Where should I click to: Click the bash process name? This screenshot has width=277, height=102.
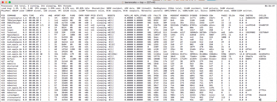(9, 27)
